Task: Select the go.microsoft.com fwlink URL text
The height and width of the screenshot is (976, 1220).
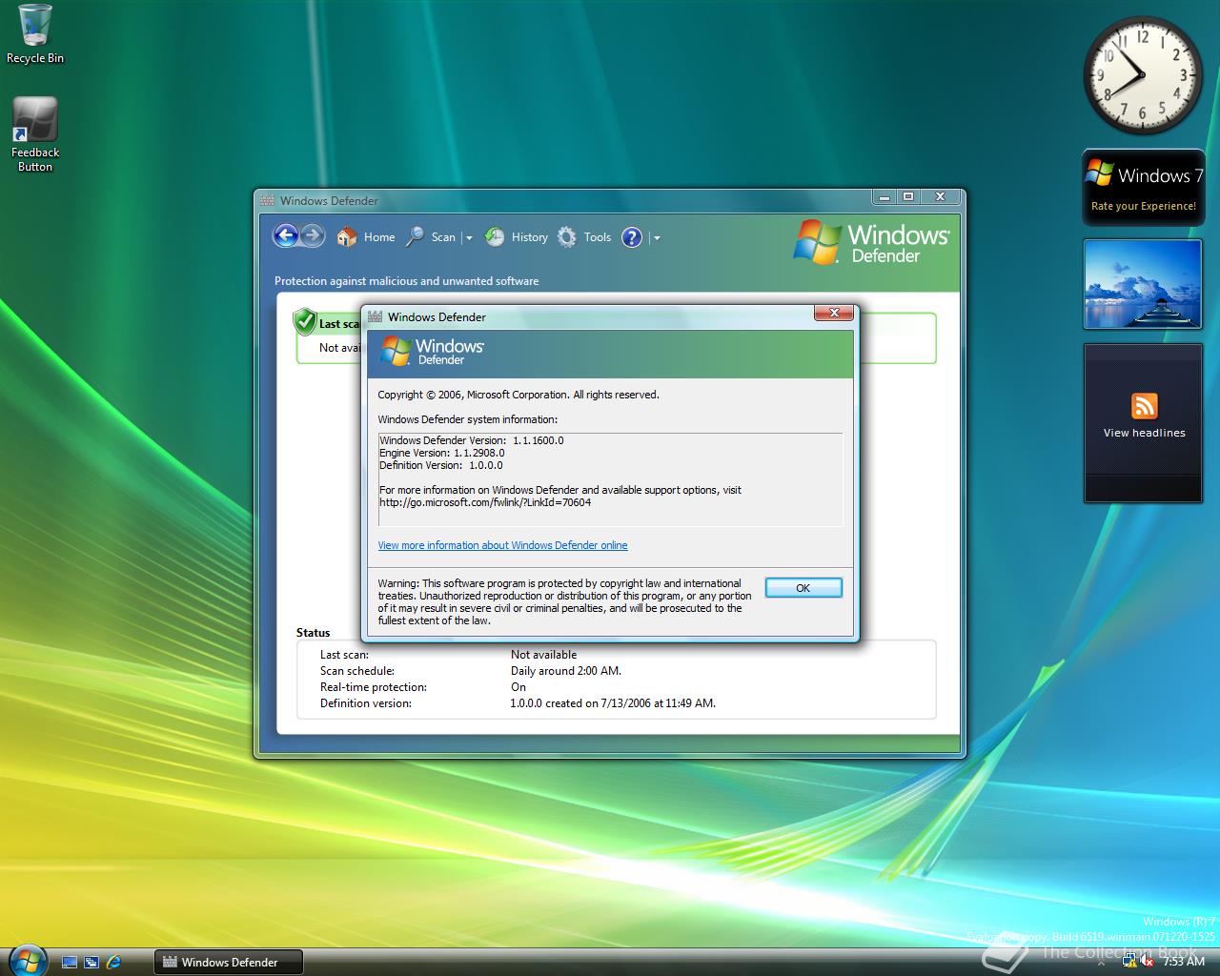Action: point(485,502)
